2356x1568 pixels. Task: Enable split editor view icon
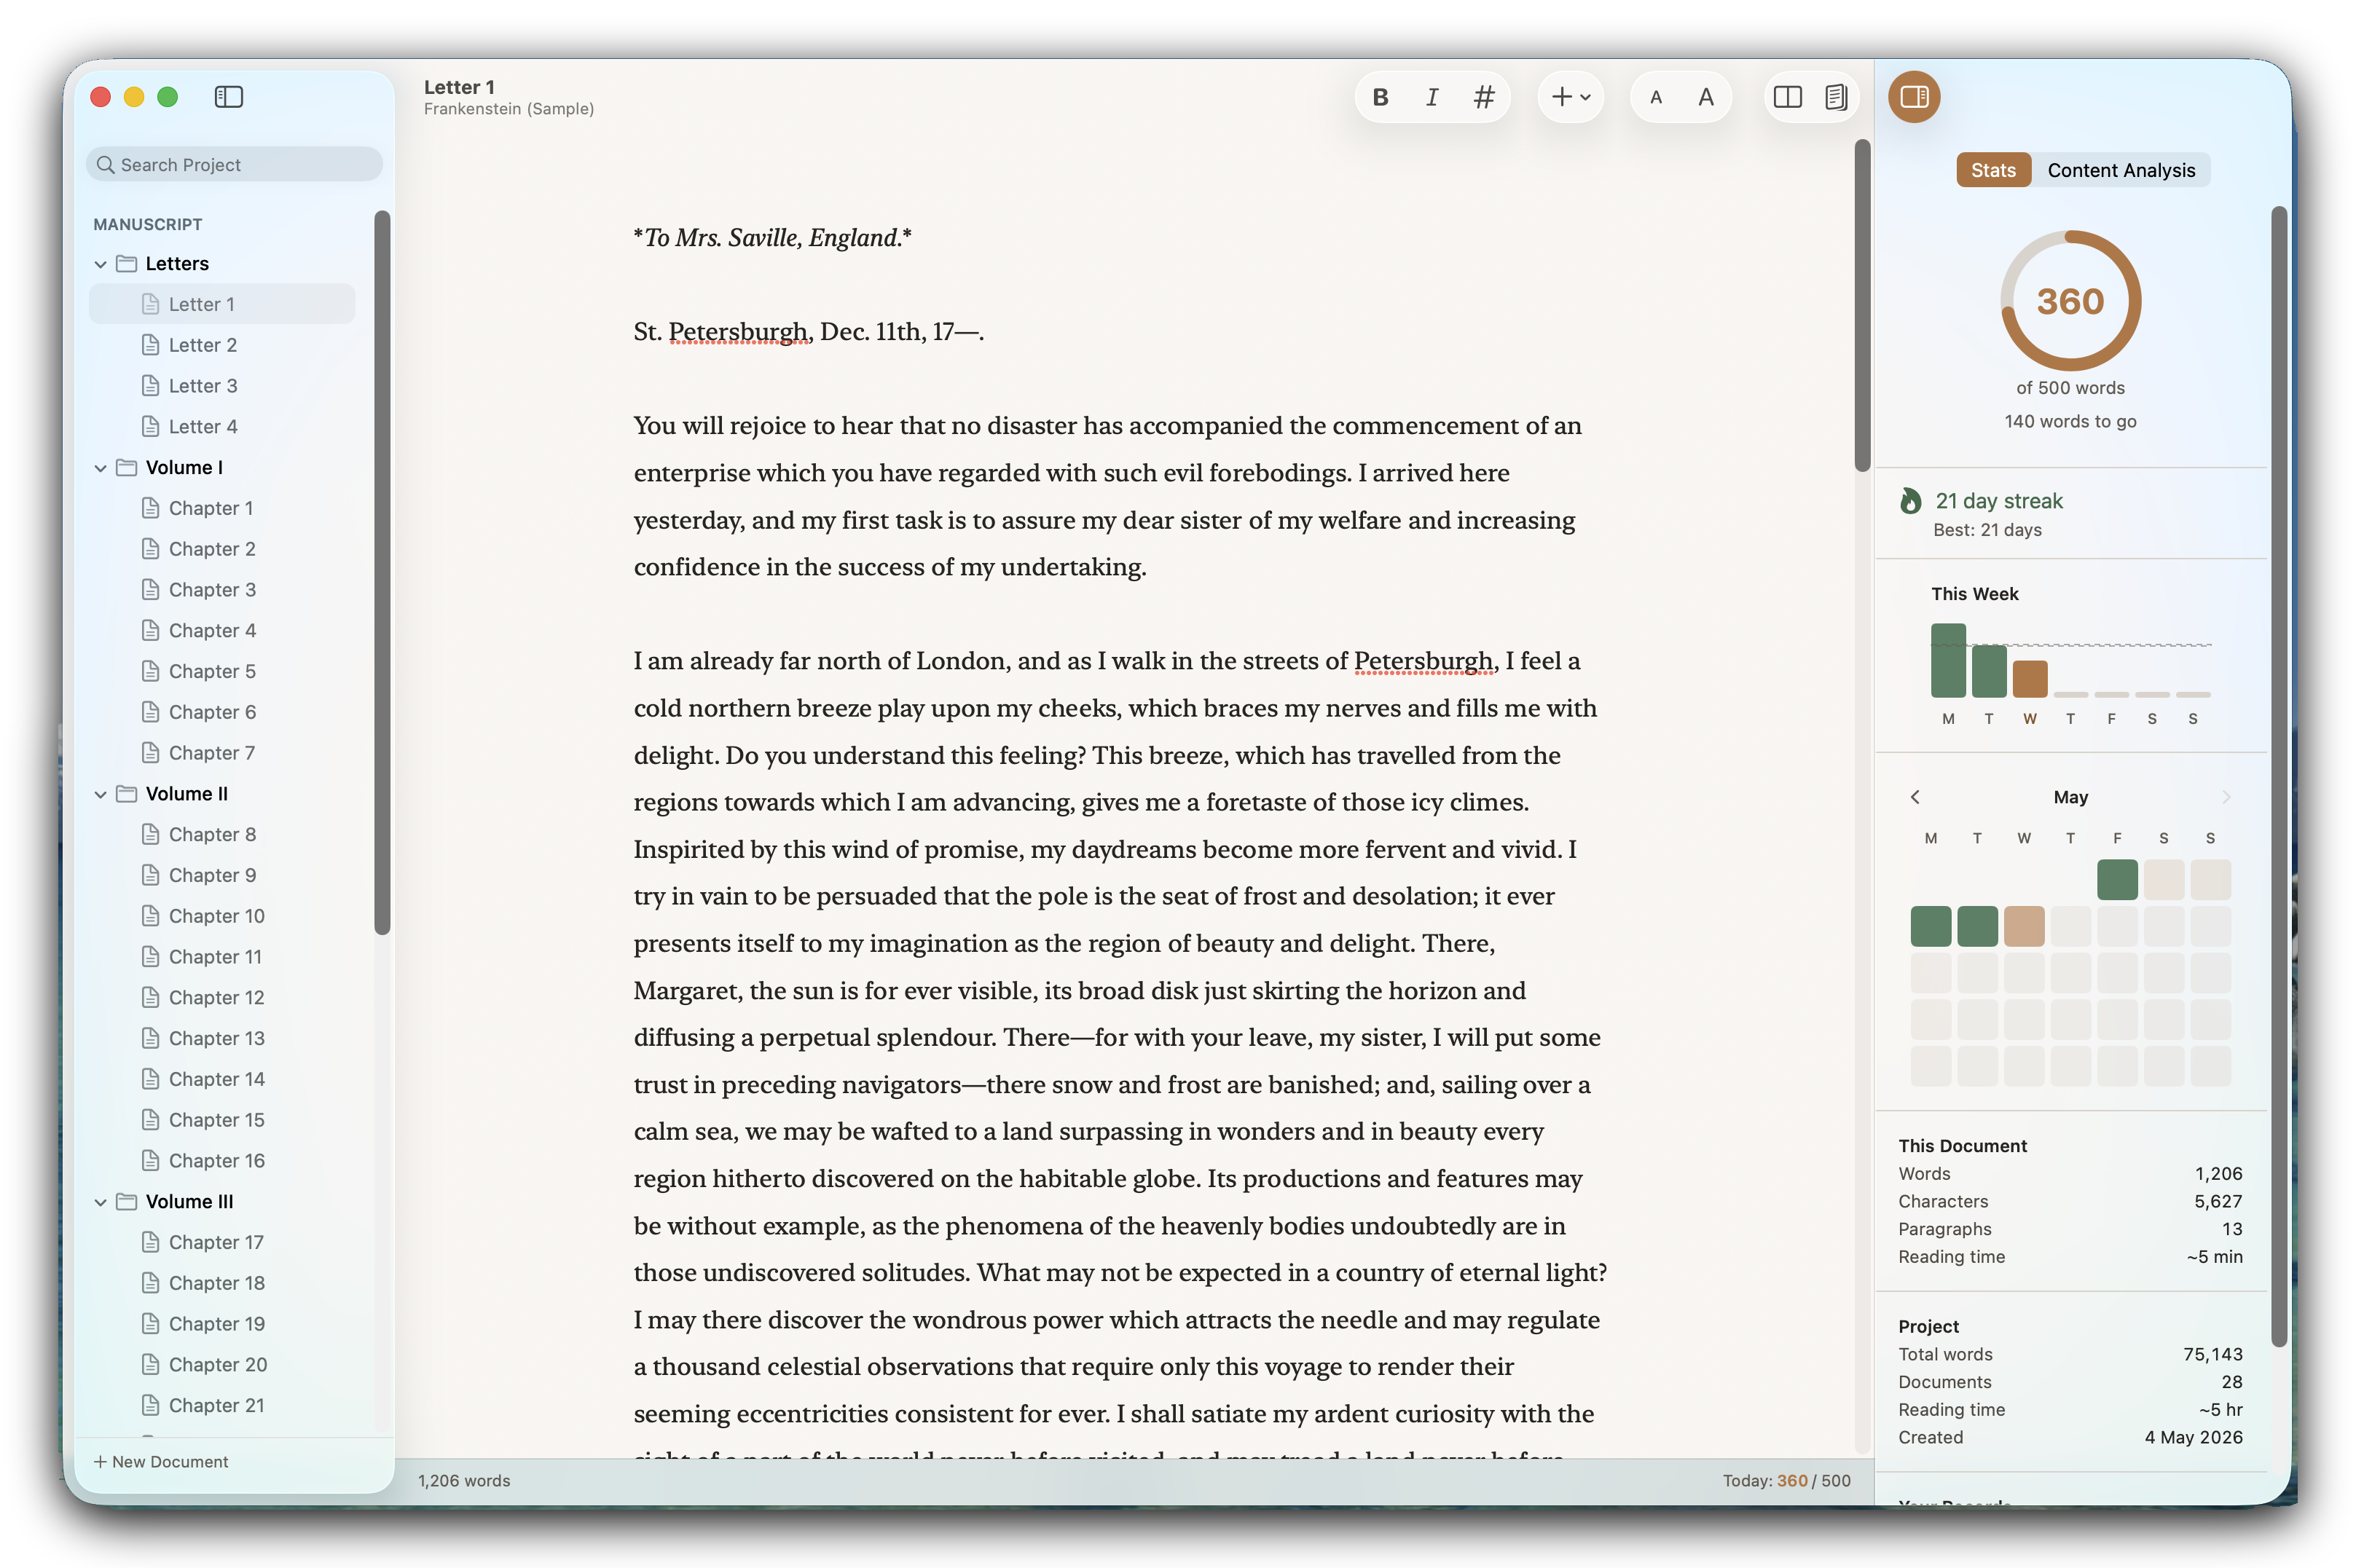(1788, 97)
